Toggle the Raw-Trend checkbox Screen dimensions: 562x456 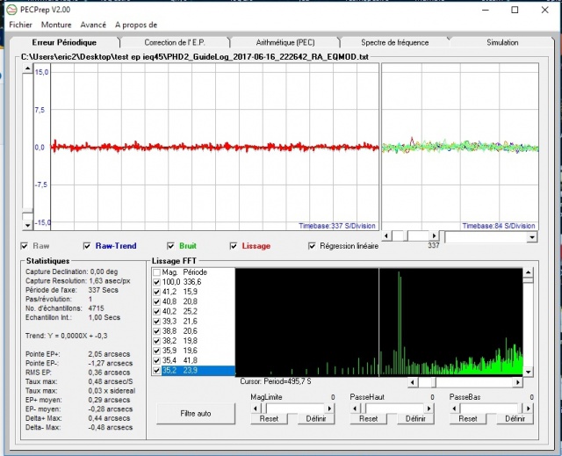point(87,246)
